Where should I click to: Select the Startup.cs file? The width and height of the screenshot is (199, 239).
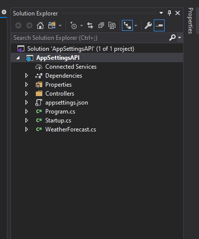(58, 120)
